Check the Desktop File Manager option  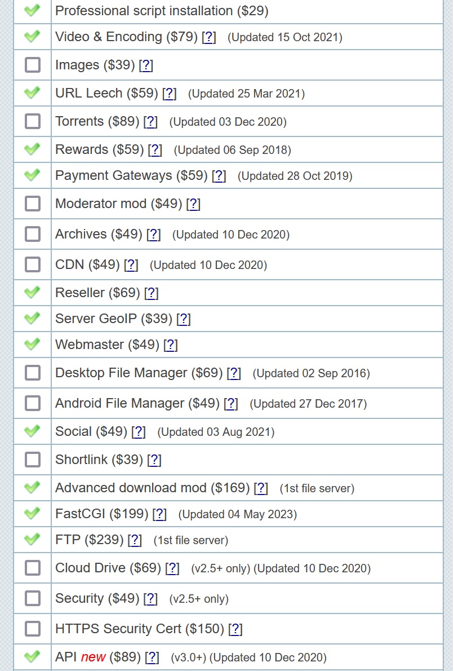33,373
